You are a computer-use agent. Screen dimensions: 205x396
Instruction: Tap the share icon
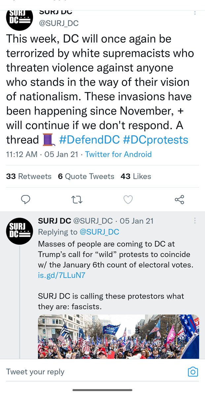click(x=179, y=199)
